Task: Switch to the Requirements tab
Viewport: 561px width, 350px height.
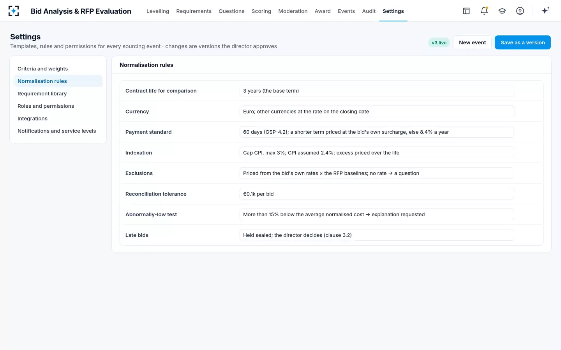Action: point(194,11)
